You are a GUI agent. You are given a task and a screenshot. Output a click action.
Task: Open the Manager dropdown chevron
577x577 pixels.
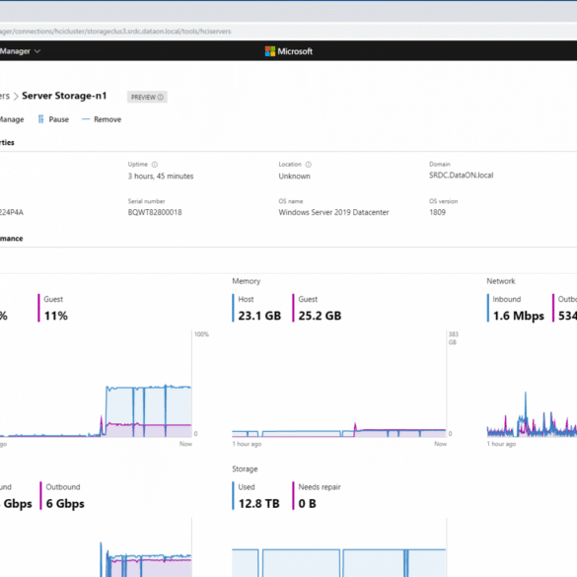tap(37, 51)
